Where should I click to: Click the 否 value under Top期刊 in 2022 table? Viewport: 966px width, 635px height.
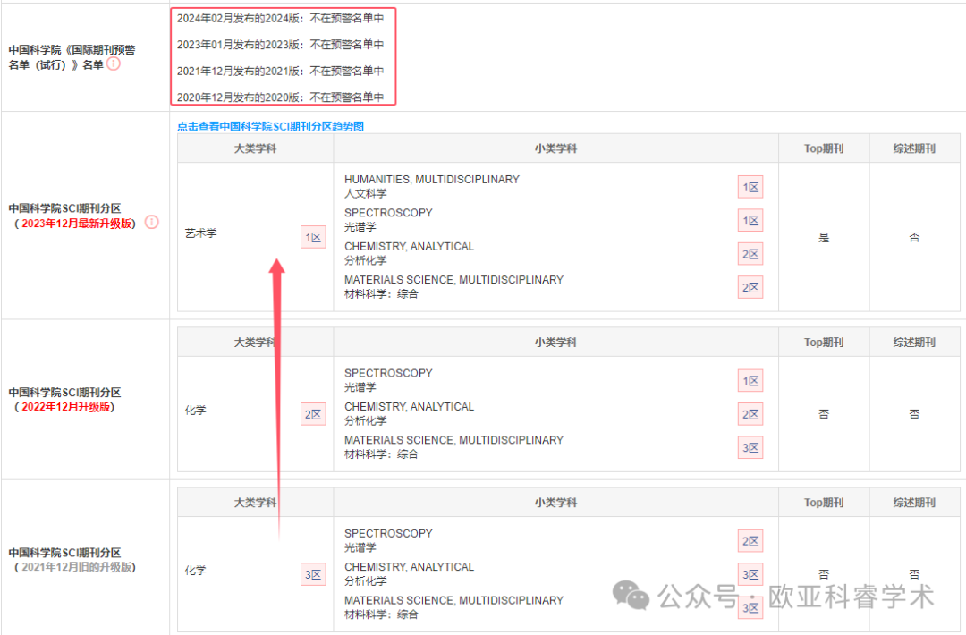824,414
